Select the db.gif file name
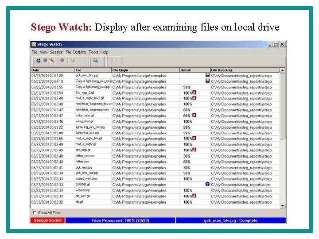This screenshot has height=239, width=319. point(79,202)
